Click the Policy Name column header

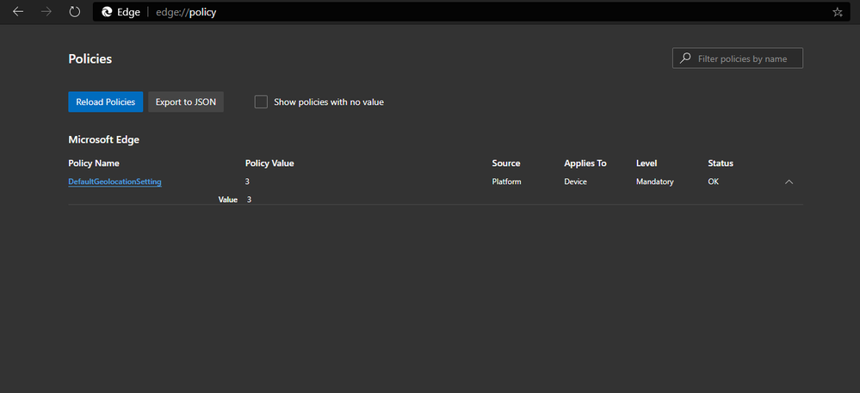(94, 163)
